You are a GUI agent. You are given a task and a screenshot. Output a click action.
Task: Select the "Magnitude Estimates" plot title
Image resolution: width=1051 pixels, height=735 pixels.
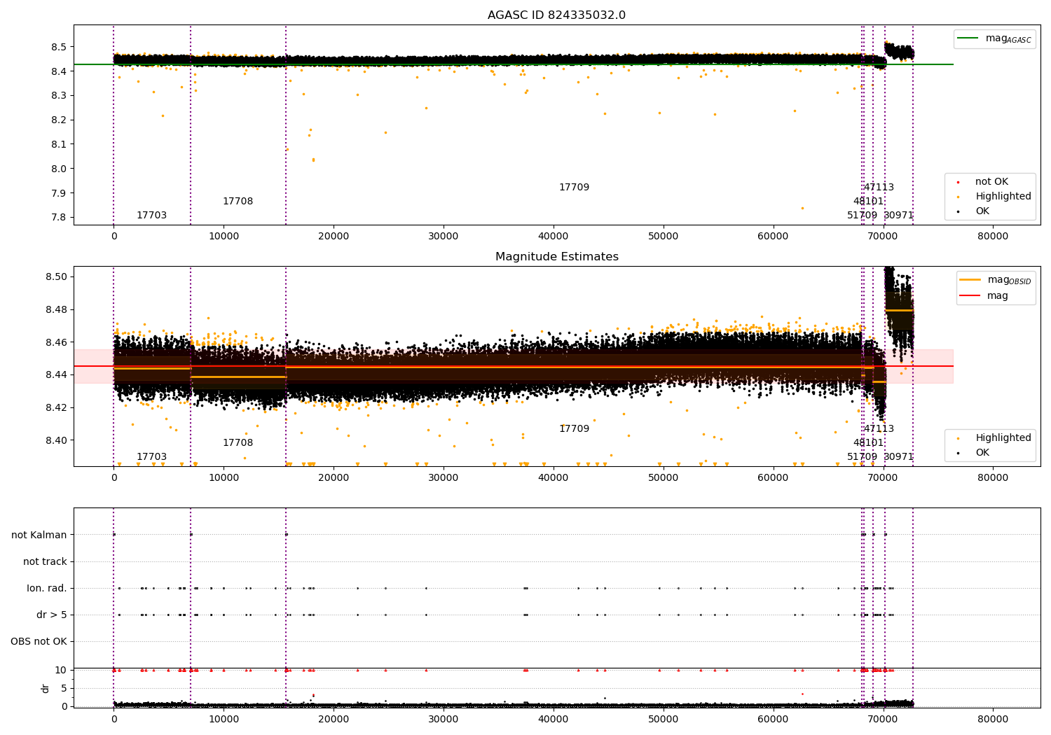[556, 257]
